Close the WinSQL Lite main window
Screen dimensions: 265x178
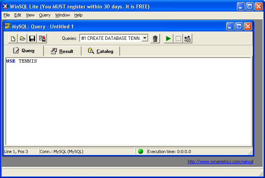click(258, 7)
